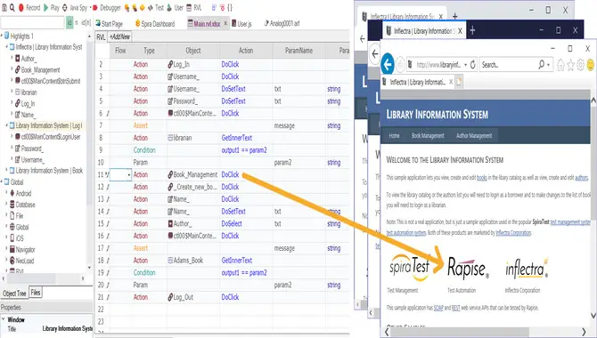Viewport: 597px width, 338px height.
Task: Open the RVL toolbar item
Action: pyautogui.click(x=194, y=7)
